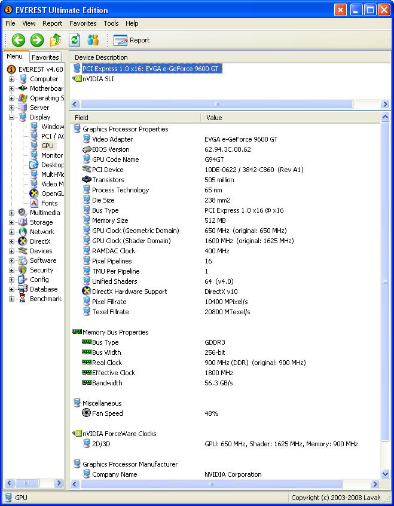The width and height of the screenshot is (394, 506).
Task: Click the left arrow of the properties horizontal scrollbar
Action: [75, 484]
